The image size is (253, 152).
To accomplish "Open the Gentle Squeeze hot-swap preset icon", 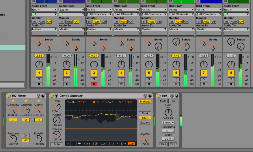I will 145,96.
